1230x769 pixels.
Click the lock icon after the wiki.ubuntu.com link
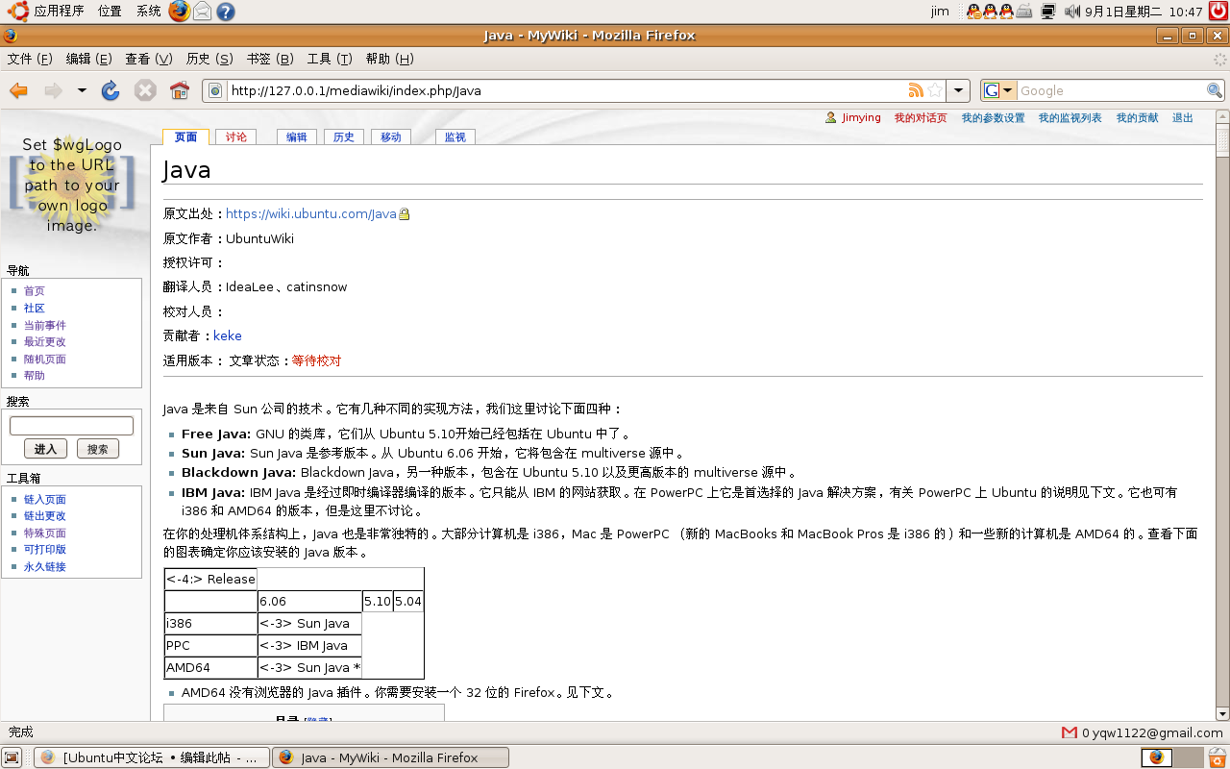[405, 214]
